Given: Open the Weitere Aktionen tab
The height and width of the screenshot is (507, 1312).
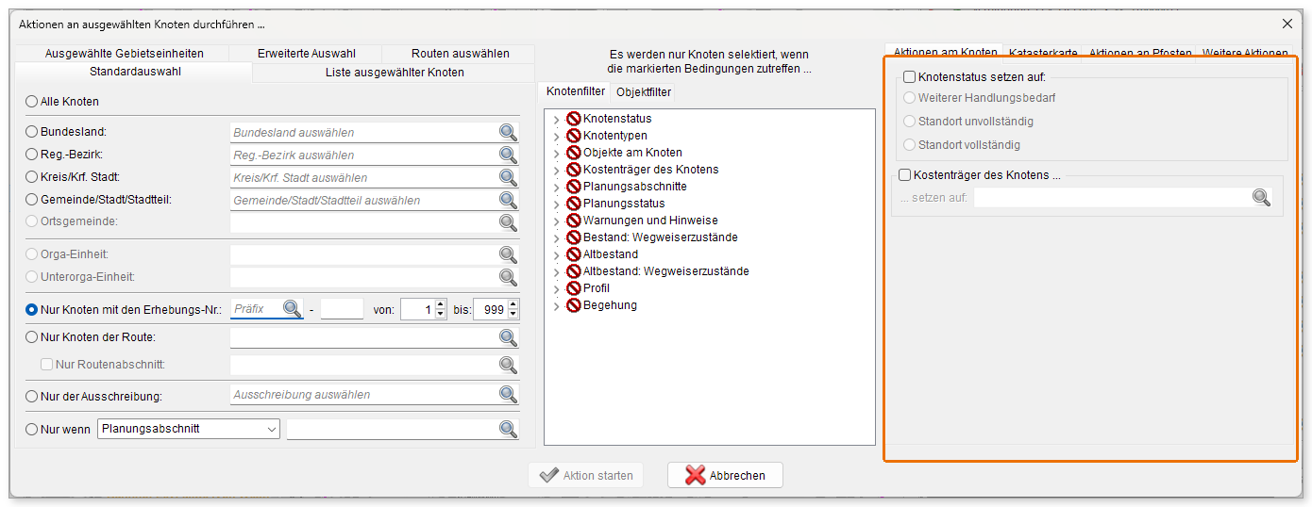Looking at the screenshot, I should (1245, 53).
